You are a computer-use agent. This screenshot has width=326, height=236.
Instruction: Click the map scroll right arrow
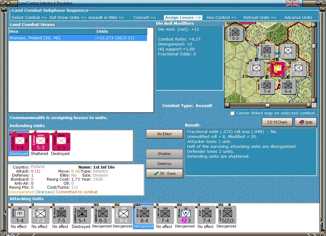point(309,105)
